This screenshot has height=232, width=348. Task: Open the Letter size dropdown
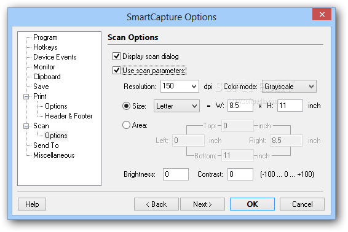176,106
